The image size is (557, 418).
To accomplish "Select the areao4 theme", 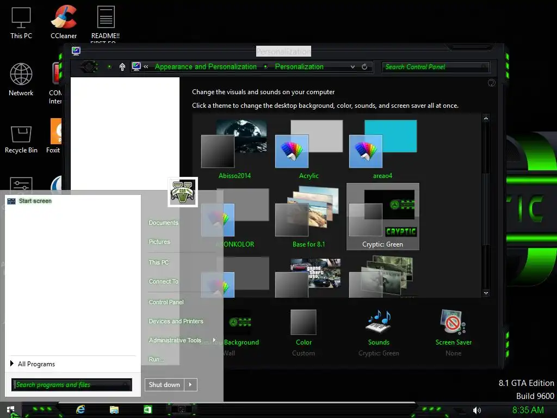I will (382, 149).
